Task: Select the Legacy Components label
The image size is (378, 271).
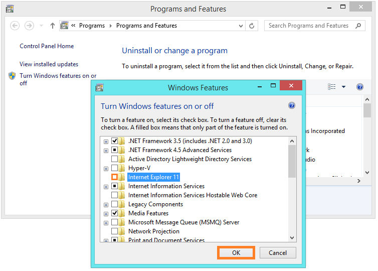Action: click(x=155, y=204)
